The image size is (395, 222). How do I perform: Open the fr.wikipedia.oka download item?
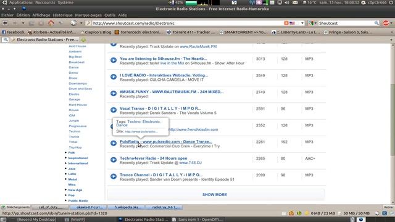[x=127, y=207]
